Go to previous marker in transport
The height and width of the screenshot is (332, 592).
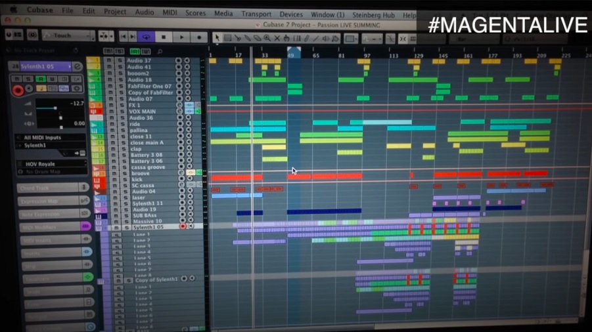tap(123, 37)
